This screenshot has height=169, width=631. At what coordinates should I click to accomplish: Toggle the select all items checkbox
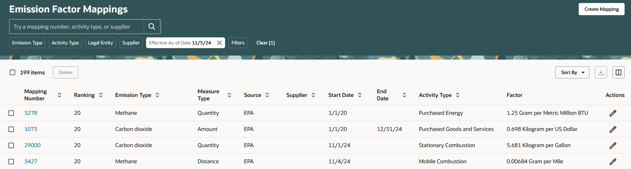[x=12, y=72]
